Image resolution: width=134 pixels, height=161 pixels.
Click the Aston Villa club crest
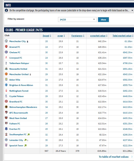tap(6, 79)
